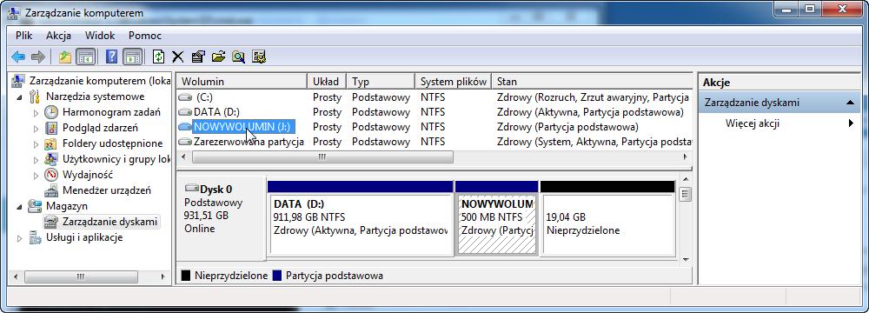Click the Open folder toolbar icon
This screenshot has height=313, width=869.
click(218, 57)
